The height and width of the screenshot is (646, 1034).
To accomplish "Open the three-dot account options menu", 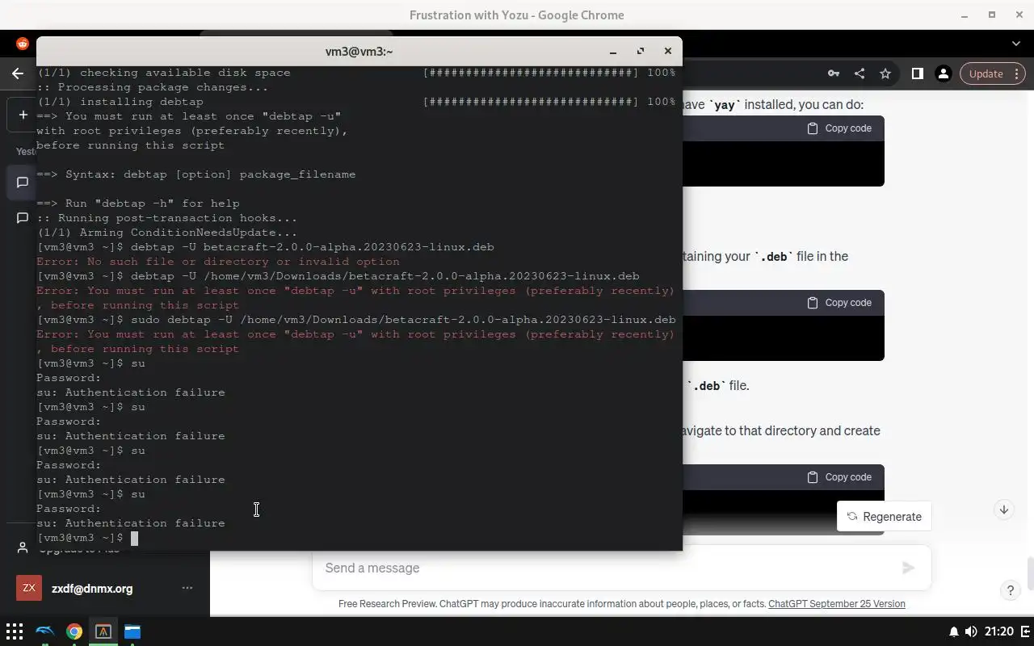I will point(187,588).
